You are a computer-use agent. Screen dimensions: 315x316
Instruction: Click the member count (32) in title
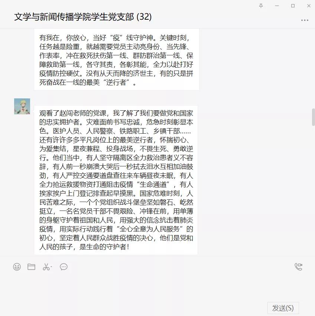pyautogui.click(x=144, y=17)
